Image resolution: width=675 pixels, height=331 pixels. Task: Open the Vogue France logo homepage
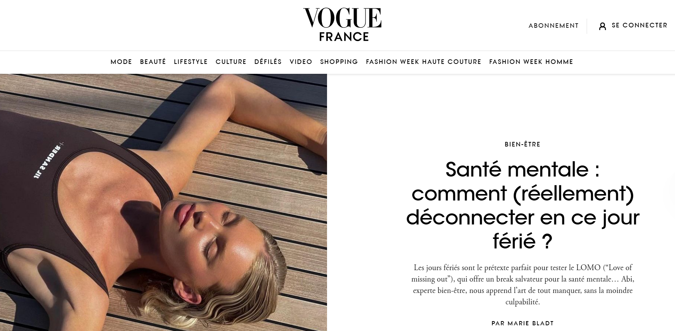pyautogui.click(x=343, y=24)
